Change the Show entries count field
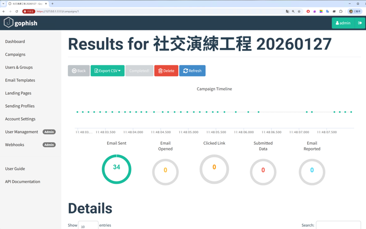Viewport: 366px width, 229px height. click(x=88, y=225)
